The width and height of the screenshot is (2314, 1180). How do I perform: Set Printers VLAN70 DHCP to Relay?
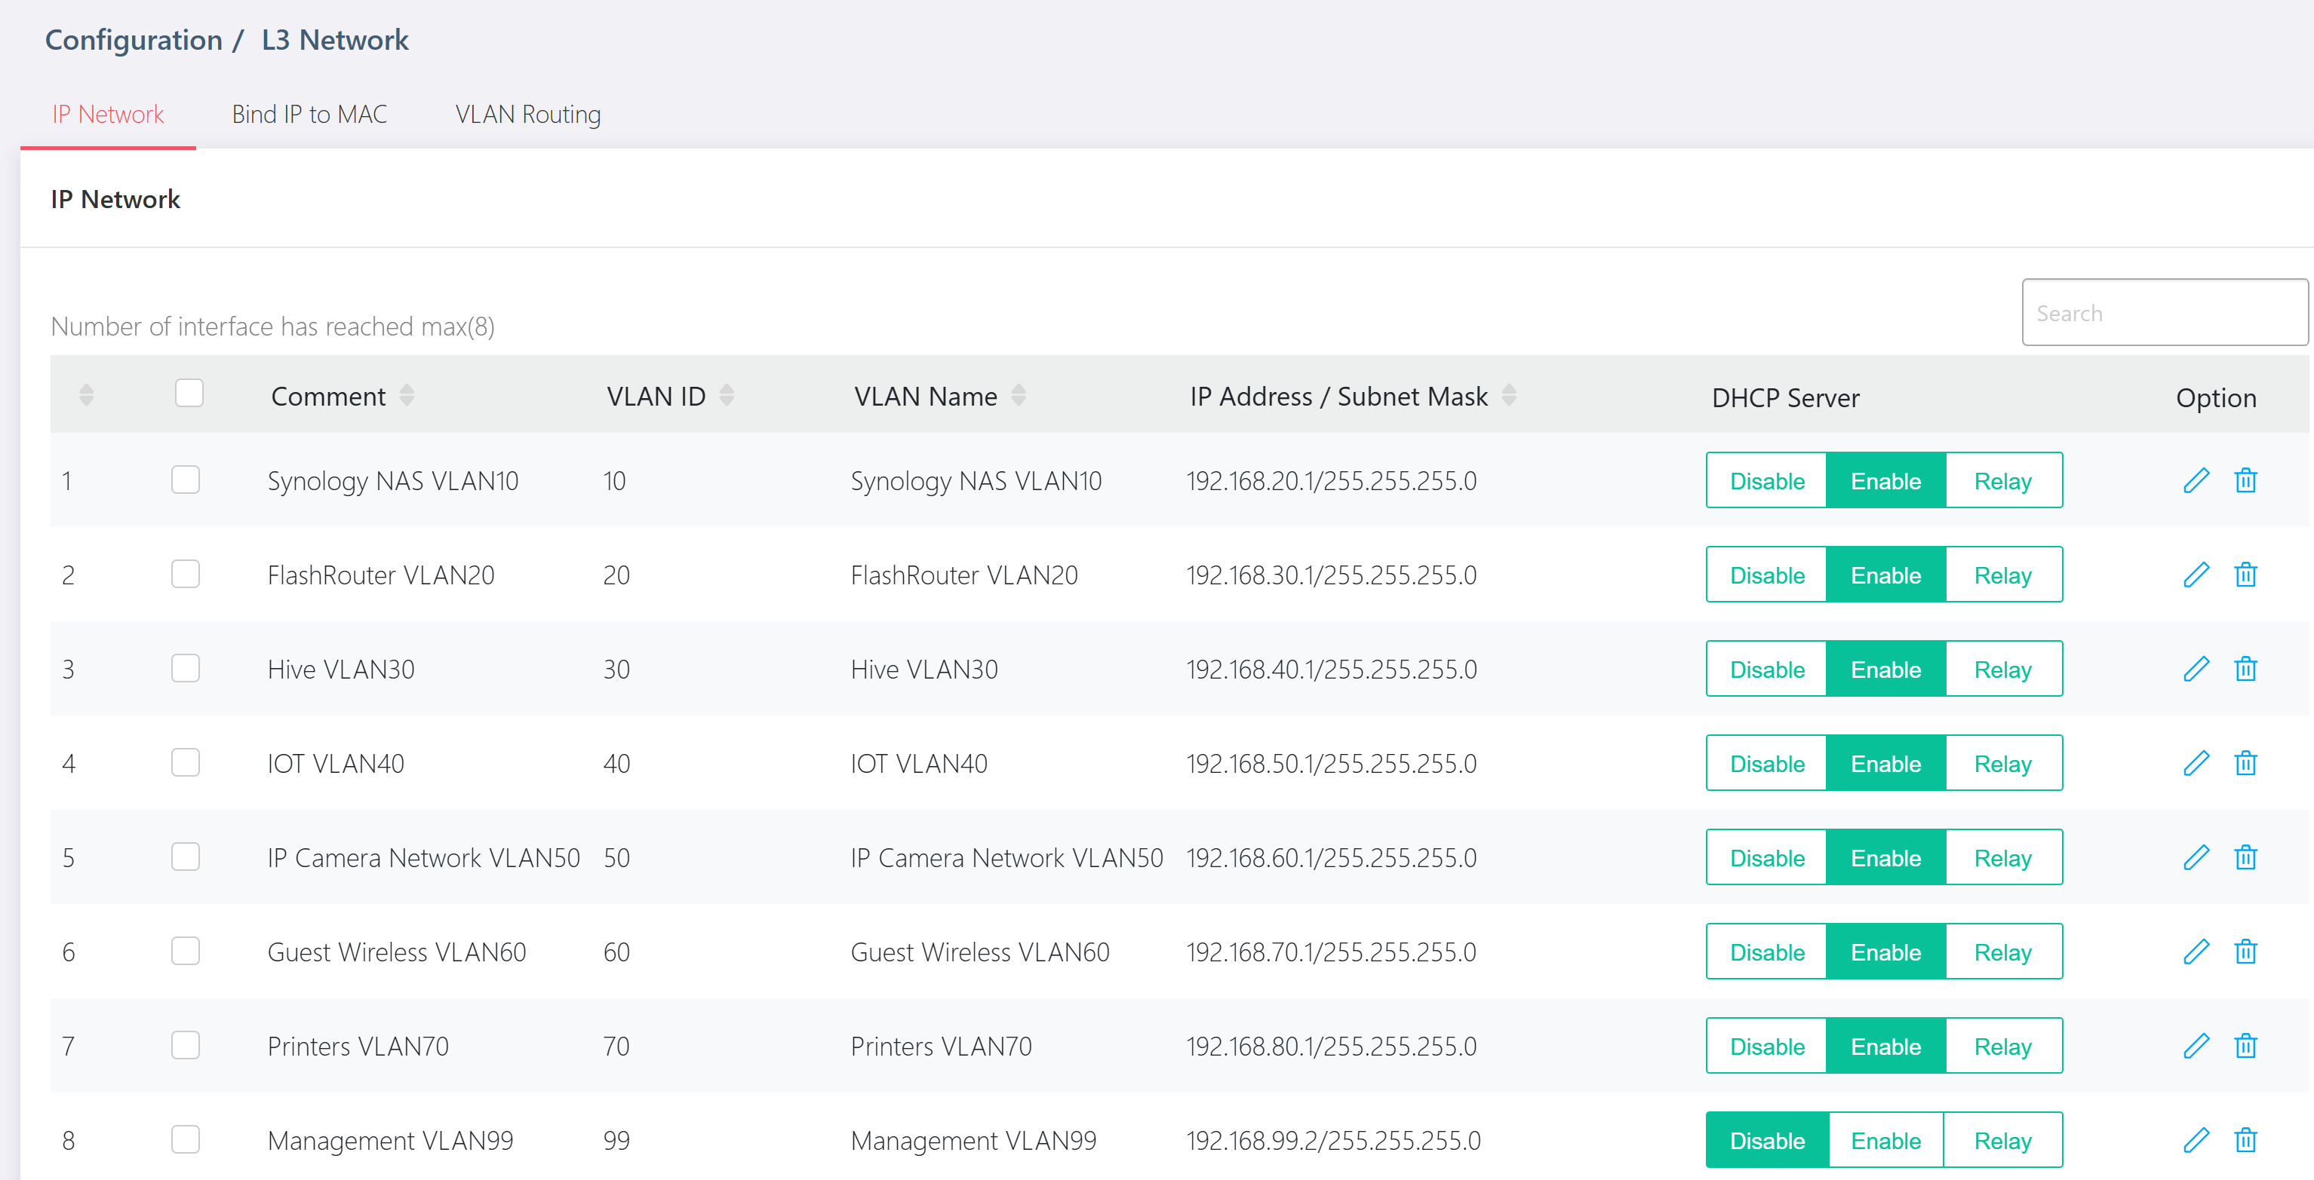point(2003,1047)
